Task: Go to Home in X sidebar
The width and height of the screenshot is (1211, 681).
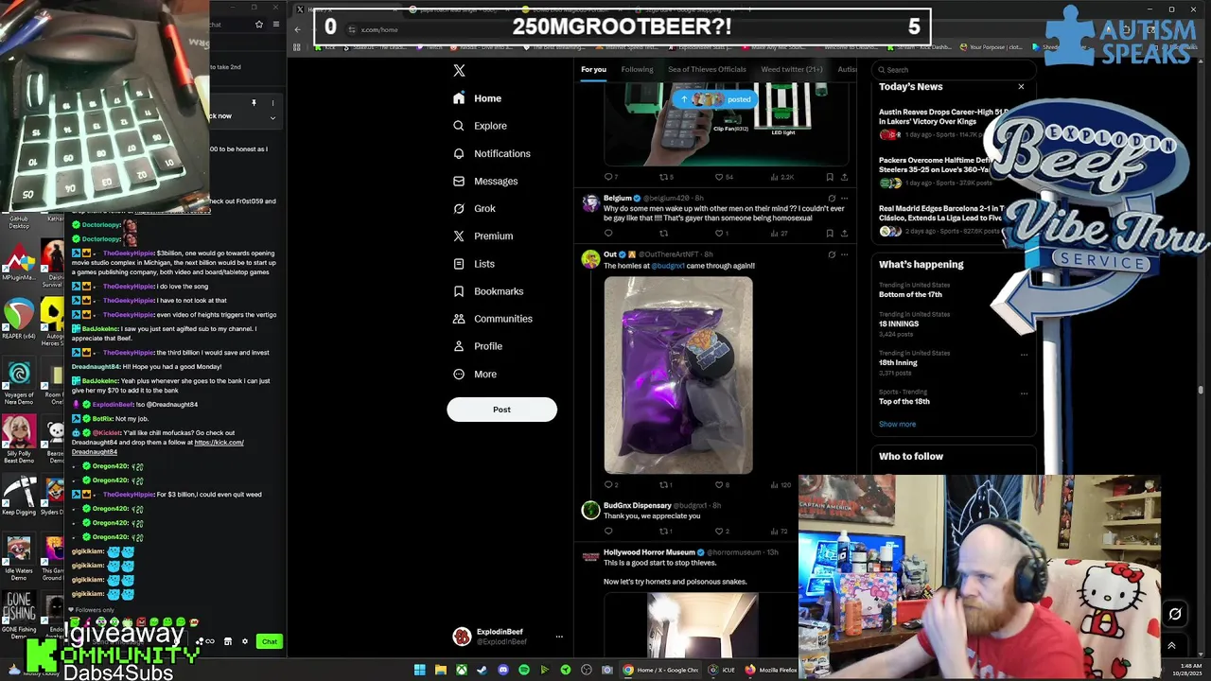Action: click(478, 98)
